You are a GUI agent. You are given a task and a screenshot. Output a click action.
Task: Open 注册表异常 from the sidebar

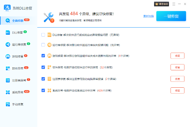click(x=19, y=80)
